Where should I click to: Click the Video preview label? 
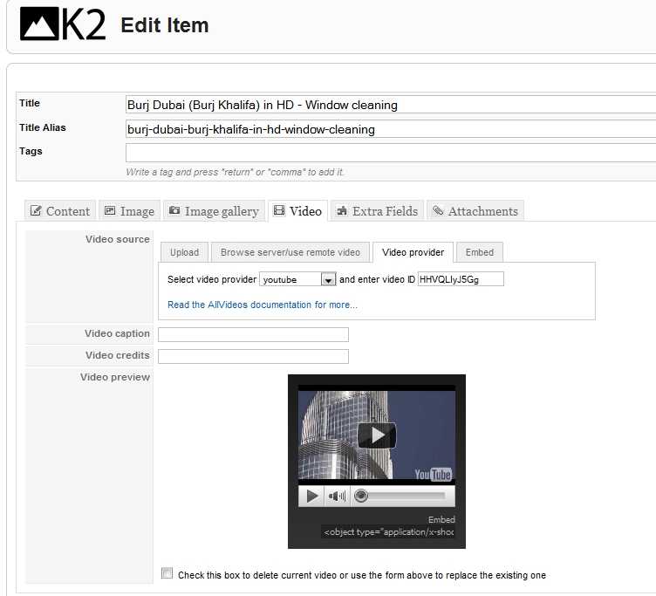tap(115, 377)
